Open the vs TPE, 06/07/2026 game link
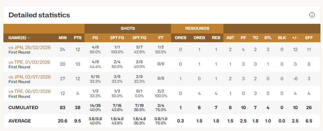The width and height of the screenshot is (323, 131). tap(29, 91)
